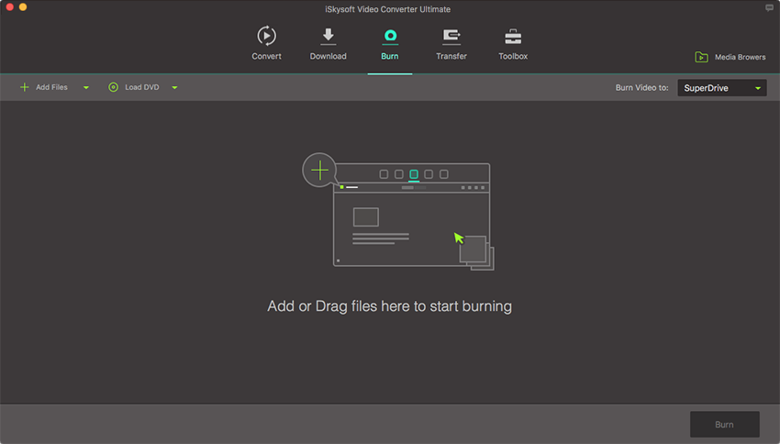Expand the Load DVD dropdown arrow
Image resolution: width=780 pixels, height=444 pixels.
point(174,88)
